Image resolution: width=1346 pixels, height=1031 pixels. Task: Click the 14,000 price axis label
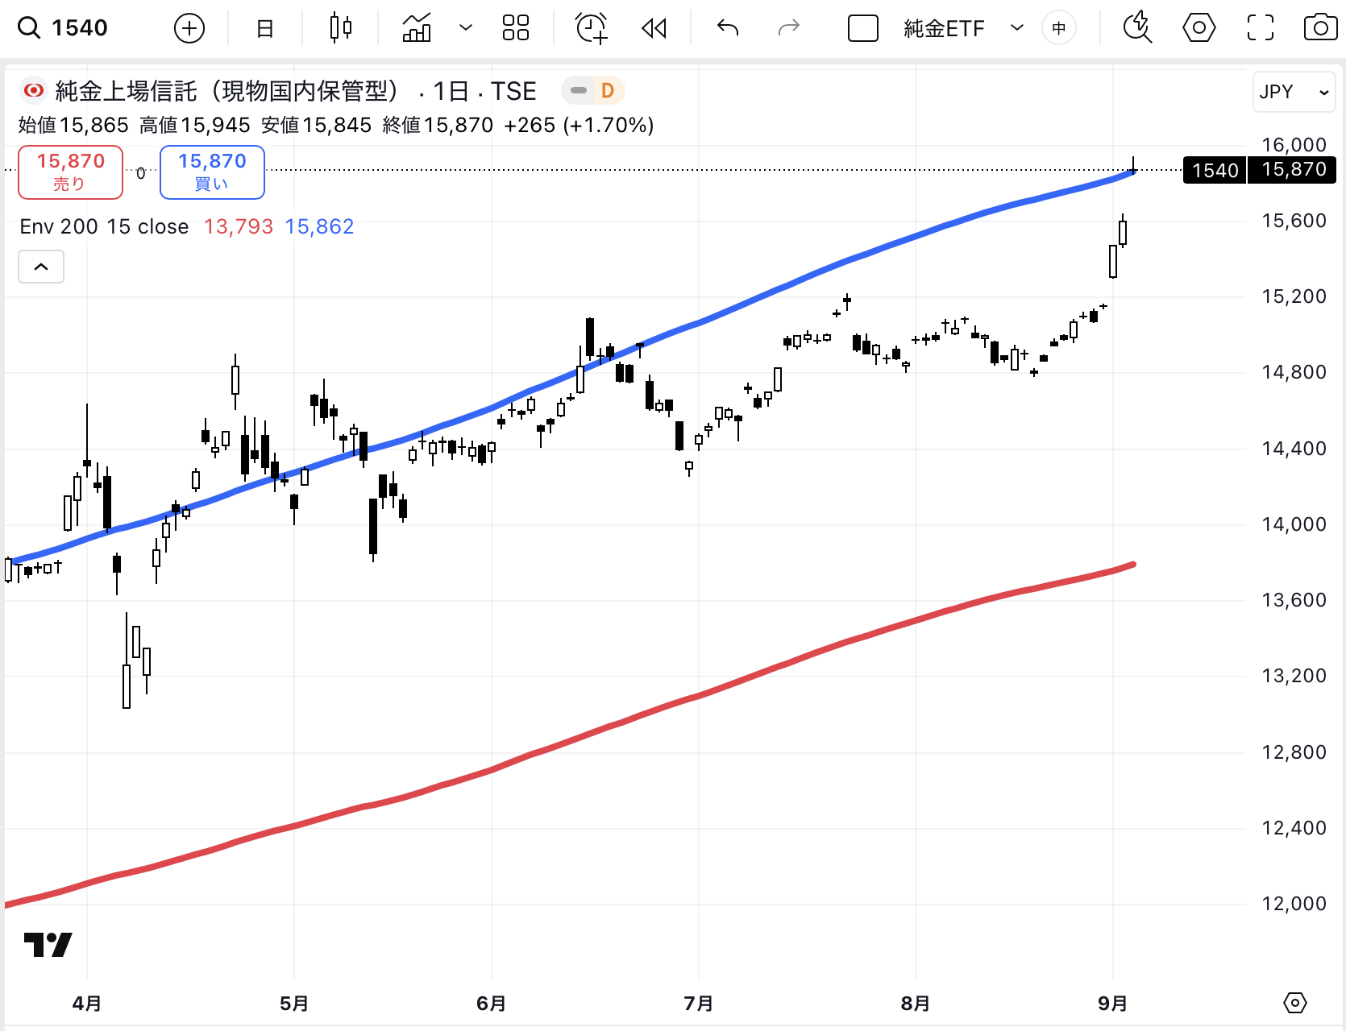click(x=1294, y=524)
